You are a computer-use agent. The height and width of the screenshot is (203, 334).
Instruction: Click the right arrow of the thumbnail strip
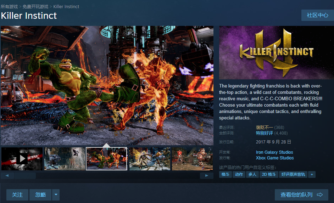coord(206,176)
